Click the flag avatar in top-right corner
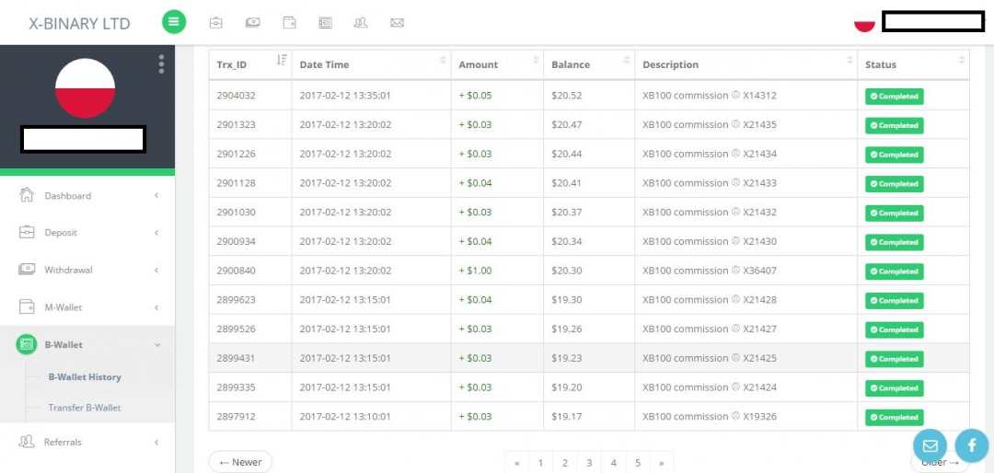Viewport: 994px width, 473px height. point(864,23)
